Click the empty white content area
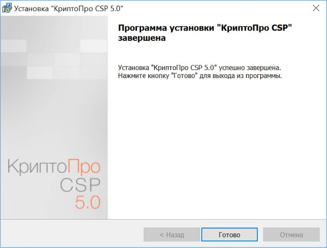 pyautogui.click(x=217, y=146)
